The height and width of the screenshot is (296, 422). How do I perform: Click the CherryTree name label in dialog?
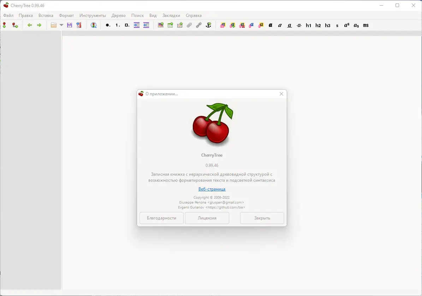pyautogui.click(x=212, y=155)
